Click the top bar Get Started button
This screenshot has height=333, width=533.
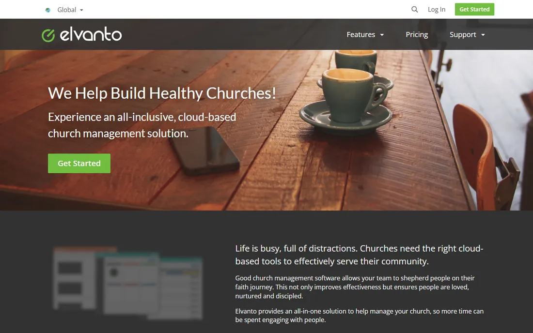(x=474, y=10)
